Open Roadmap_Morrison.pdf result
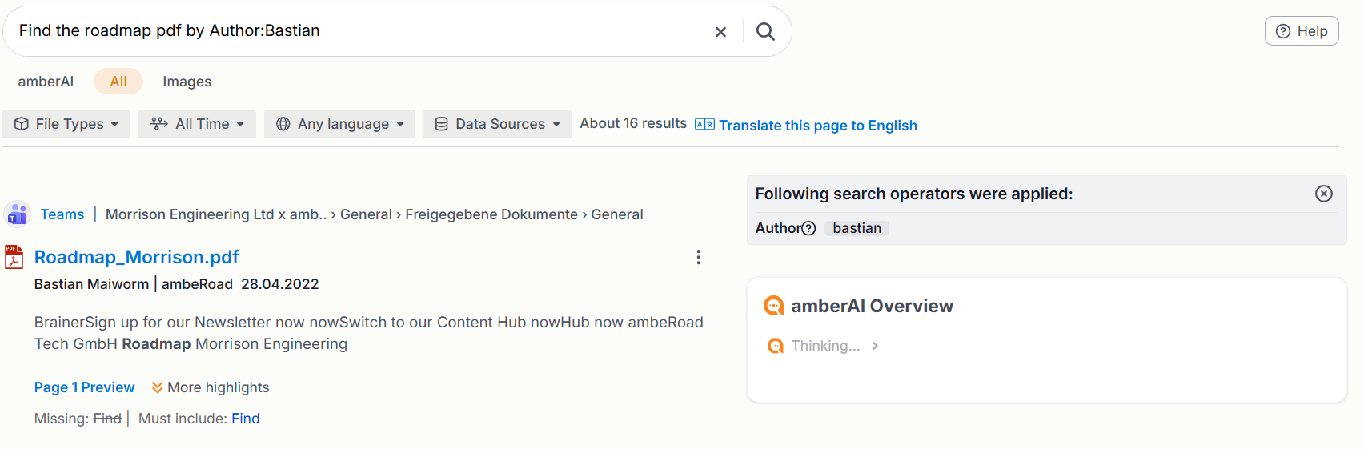Image resolution: width=1364 pixels, height=449 pixels. pyautogui.click(x=136, y=257)
